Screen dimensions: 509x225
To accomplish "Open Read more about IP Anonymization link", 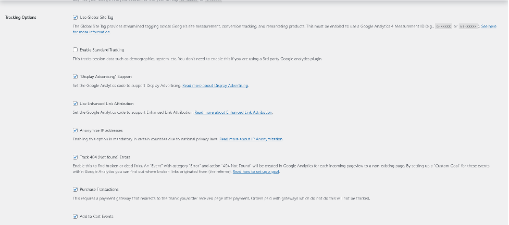I will coord(251,139).
